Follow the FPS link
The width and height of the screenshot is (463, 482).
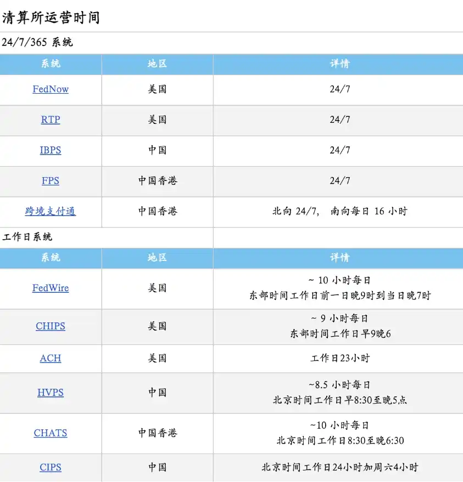pos(51,180)
